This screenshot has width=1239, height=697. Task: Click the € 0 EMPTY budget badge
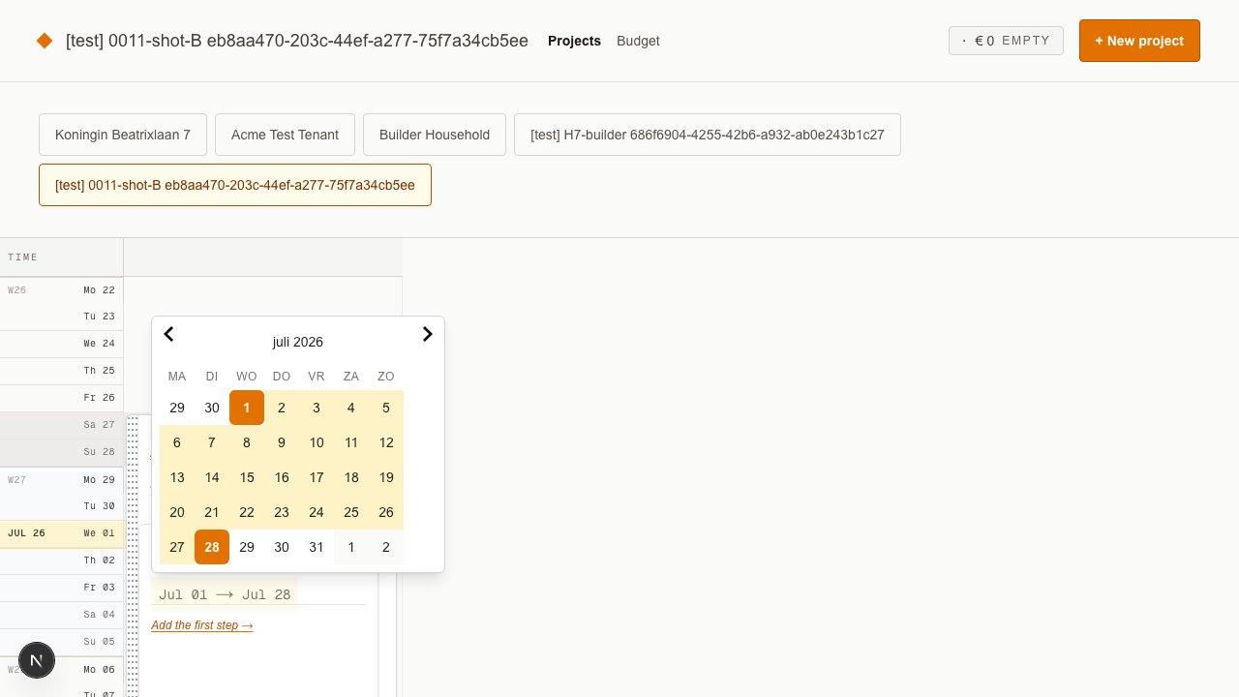tap(1006, 41)
